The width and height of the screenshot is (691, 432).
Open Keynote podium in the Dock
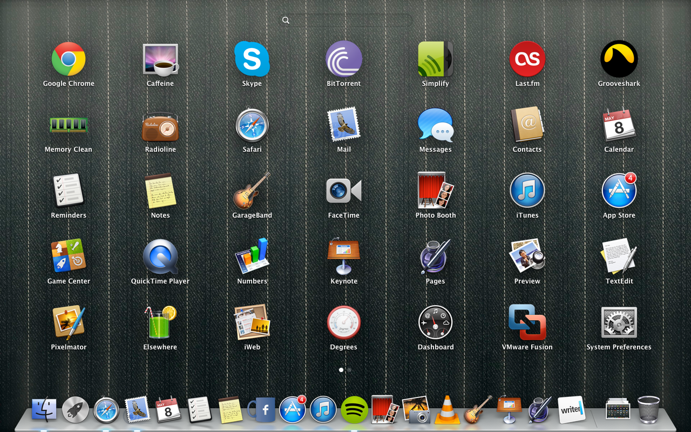point(509,410)
